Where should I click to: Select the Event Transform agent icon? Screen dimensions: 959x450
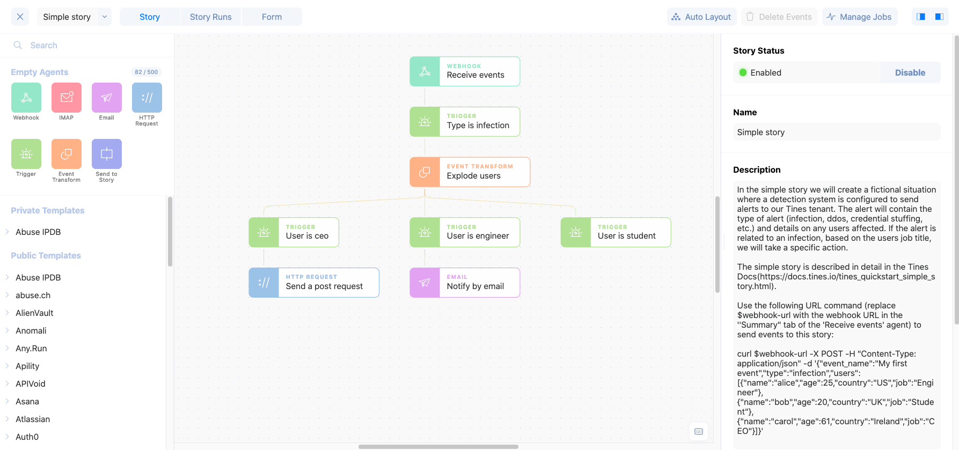[x=67, y=154]
